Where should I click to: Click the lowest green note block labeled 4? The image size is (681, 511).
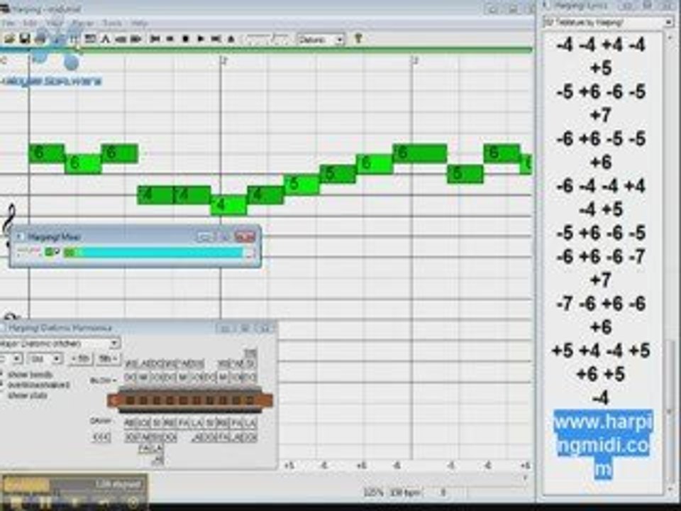tap(229, 206)
